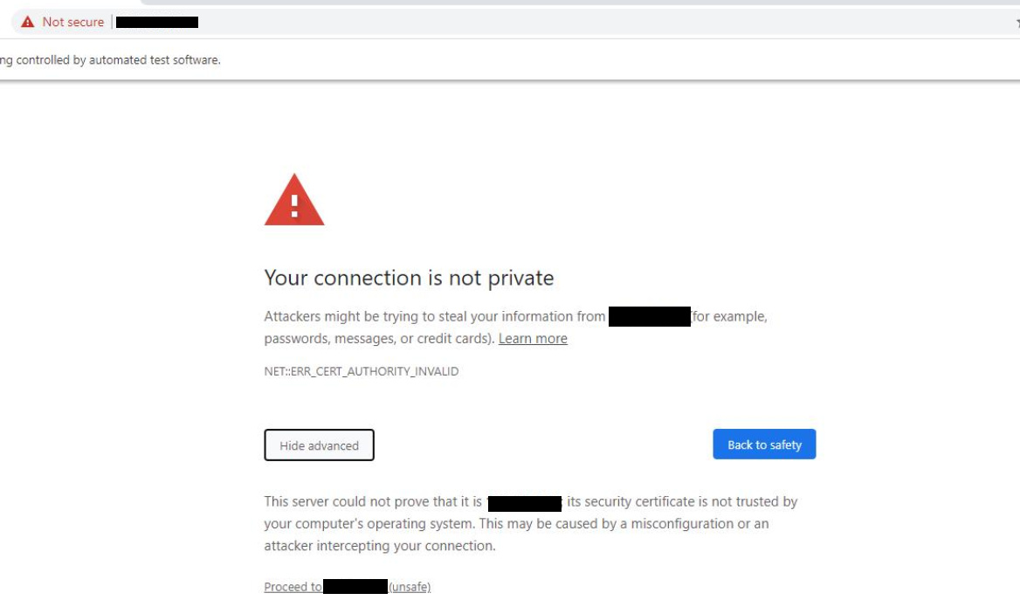
Task: Click the automated test software infobar
Action: pos(109,59)
